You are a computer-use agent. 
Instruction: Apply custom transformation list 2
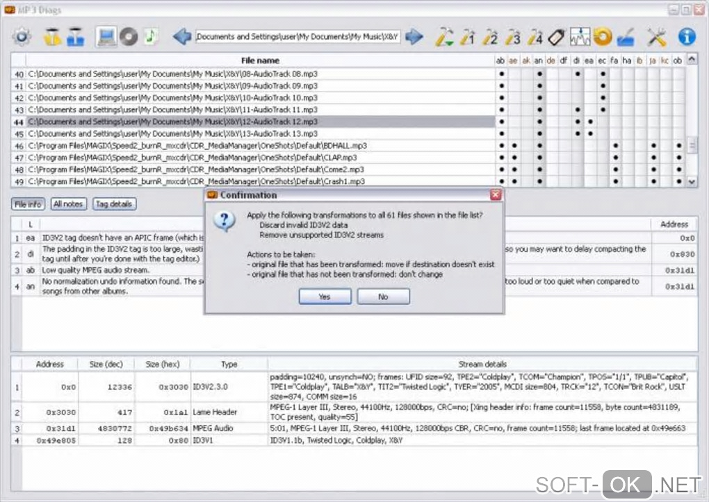point(490,37)
